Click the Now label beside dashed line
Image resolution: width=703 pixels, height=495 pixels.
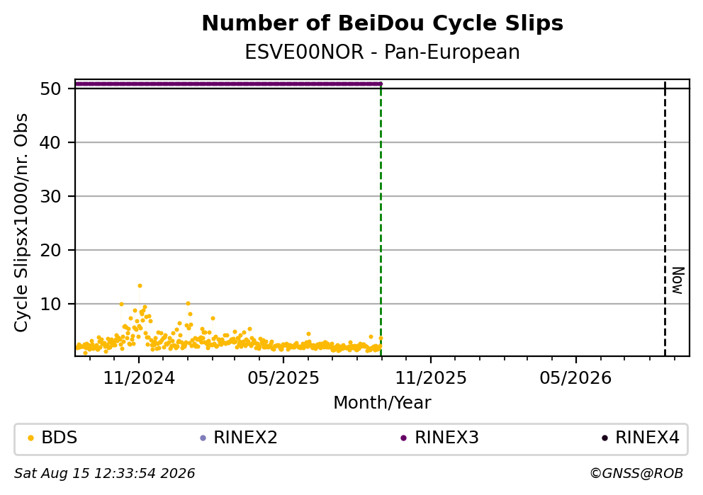coord(678,280)
